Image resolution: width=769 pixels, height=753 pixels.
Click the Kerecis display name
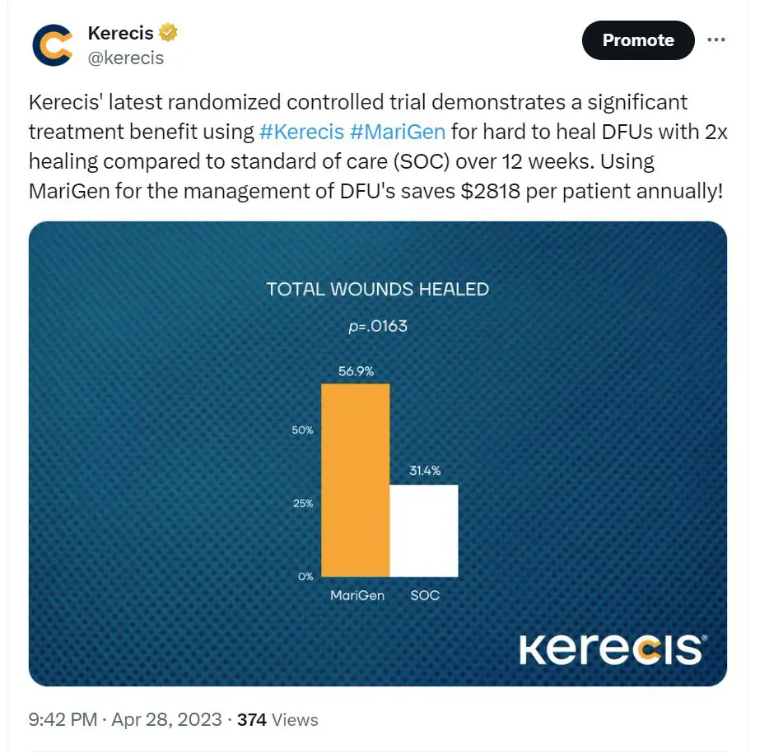click(121, 33)
